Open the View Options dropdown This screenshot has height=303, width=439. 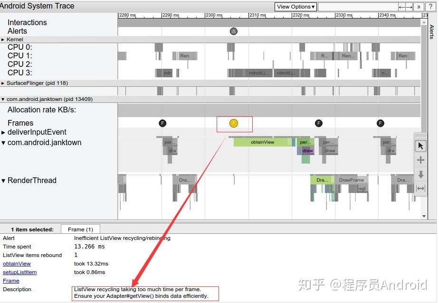(x=296, y=7)
